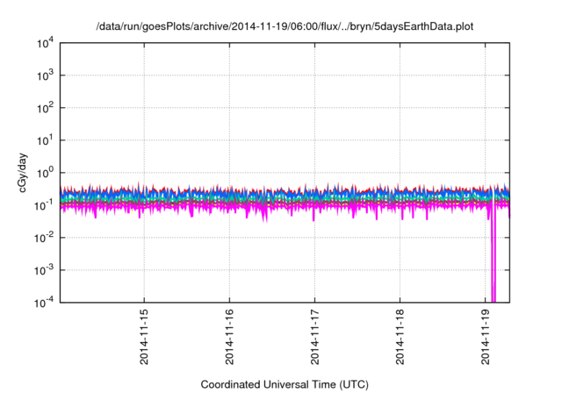
Task: Click the plot title file path
Action: pyautogui.click(x=285, y=26)
